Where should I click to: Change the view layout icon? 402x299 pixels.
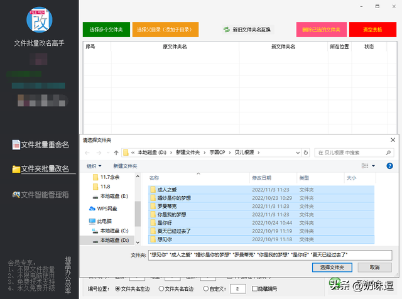coord(365,166)
